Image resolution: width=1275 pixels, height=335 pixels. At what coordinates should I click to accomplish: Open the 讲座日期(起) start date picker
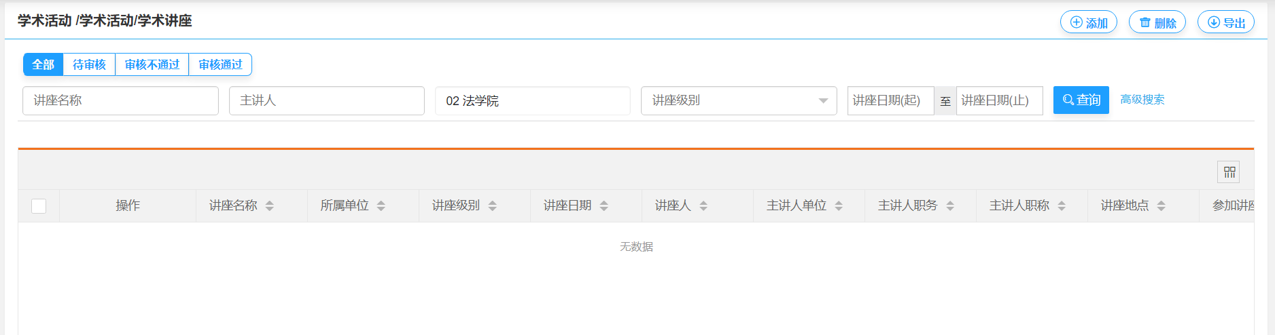[x=890, y=100]
